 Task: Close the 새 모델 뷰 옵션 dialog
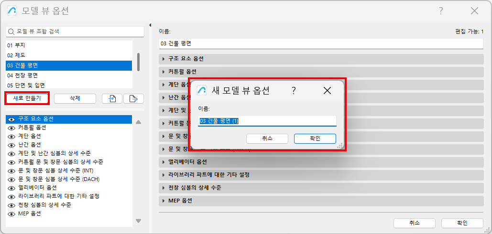point(327,91)
